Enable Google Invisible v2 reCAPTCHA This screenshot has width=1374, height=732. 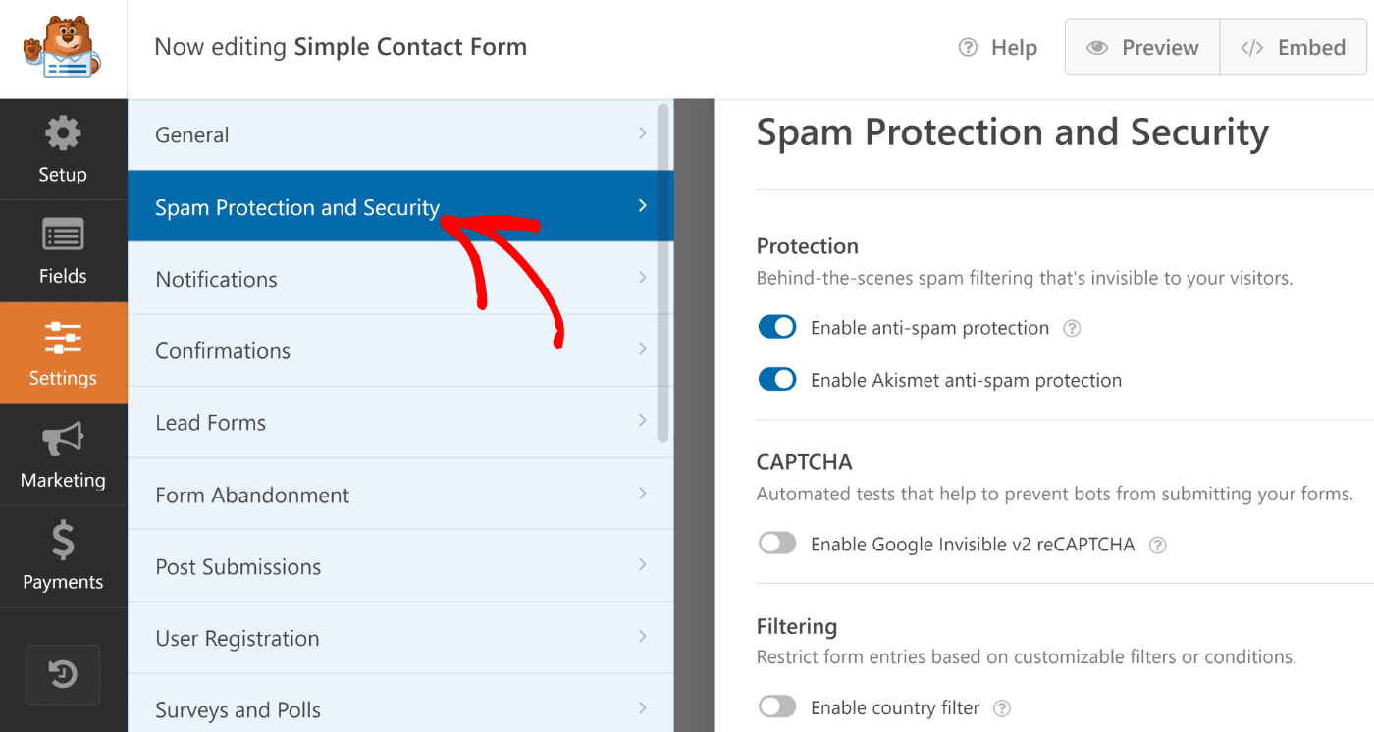777,544
